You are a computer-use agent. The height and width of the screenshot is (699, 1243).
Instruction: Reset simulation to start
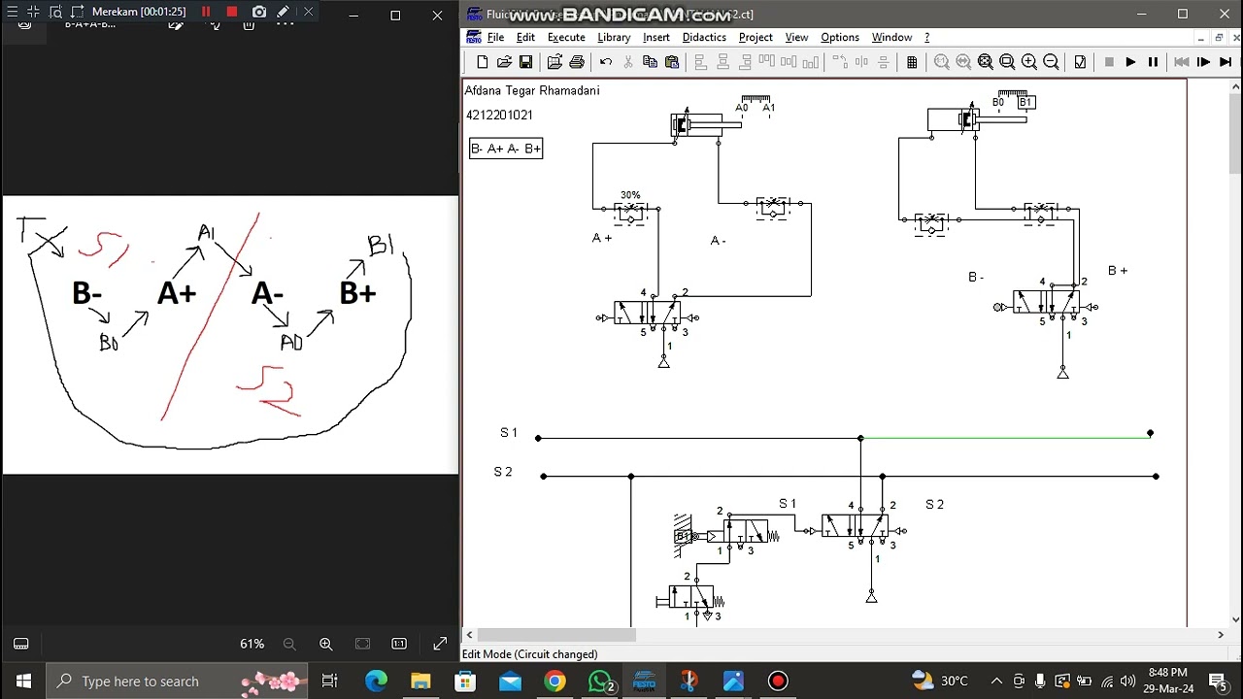click(1182, 62)
